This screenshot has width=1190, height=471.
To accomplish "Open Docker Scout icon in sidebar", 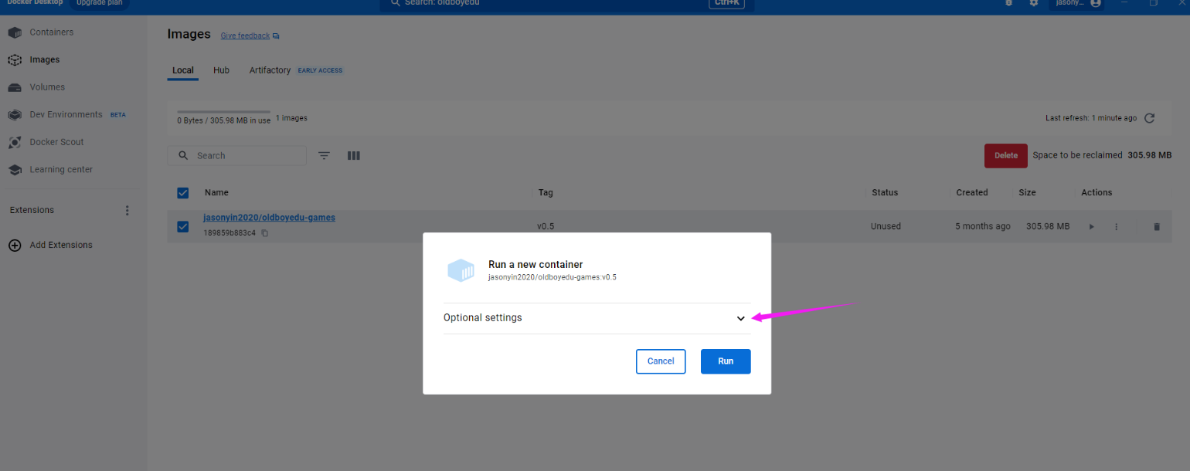I will pos(15,142).
